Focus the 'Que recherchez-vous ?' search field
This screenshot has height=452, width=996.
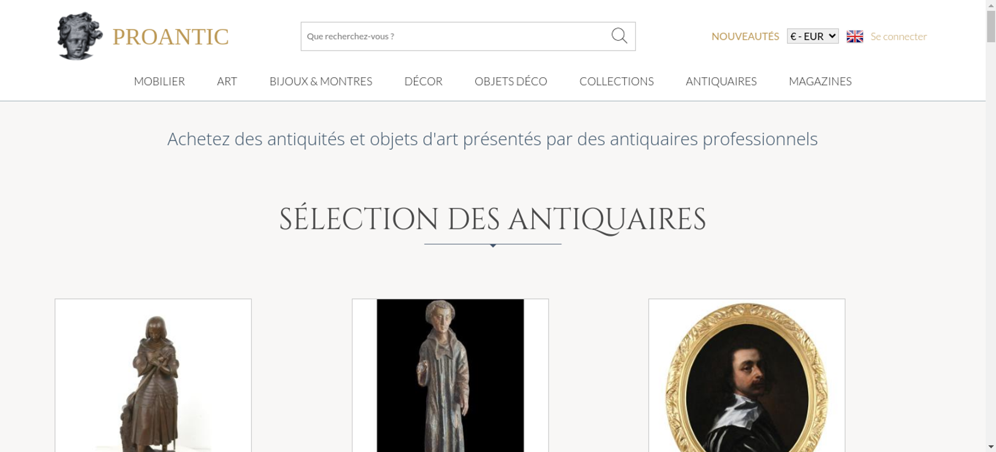pos(456,36)
